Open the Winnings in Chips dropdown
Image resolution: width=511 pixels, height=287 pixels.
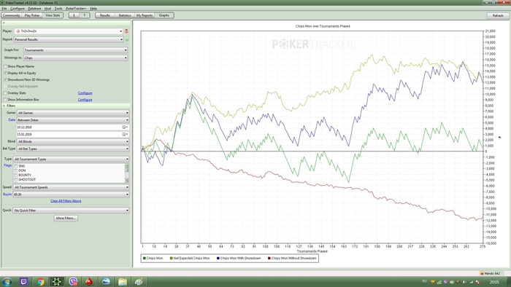[75, 58]
